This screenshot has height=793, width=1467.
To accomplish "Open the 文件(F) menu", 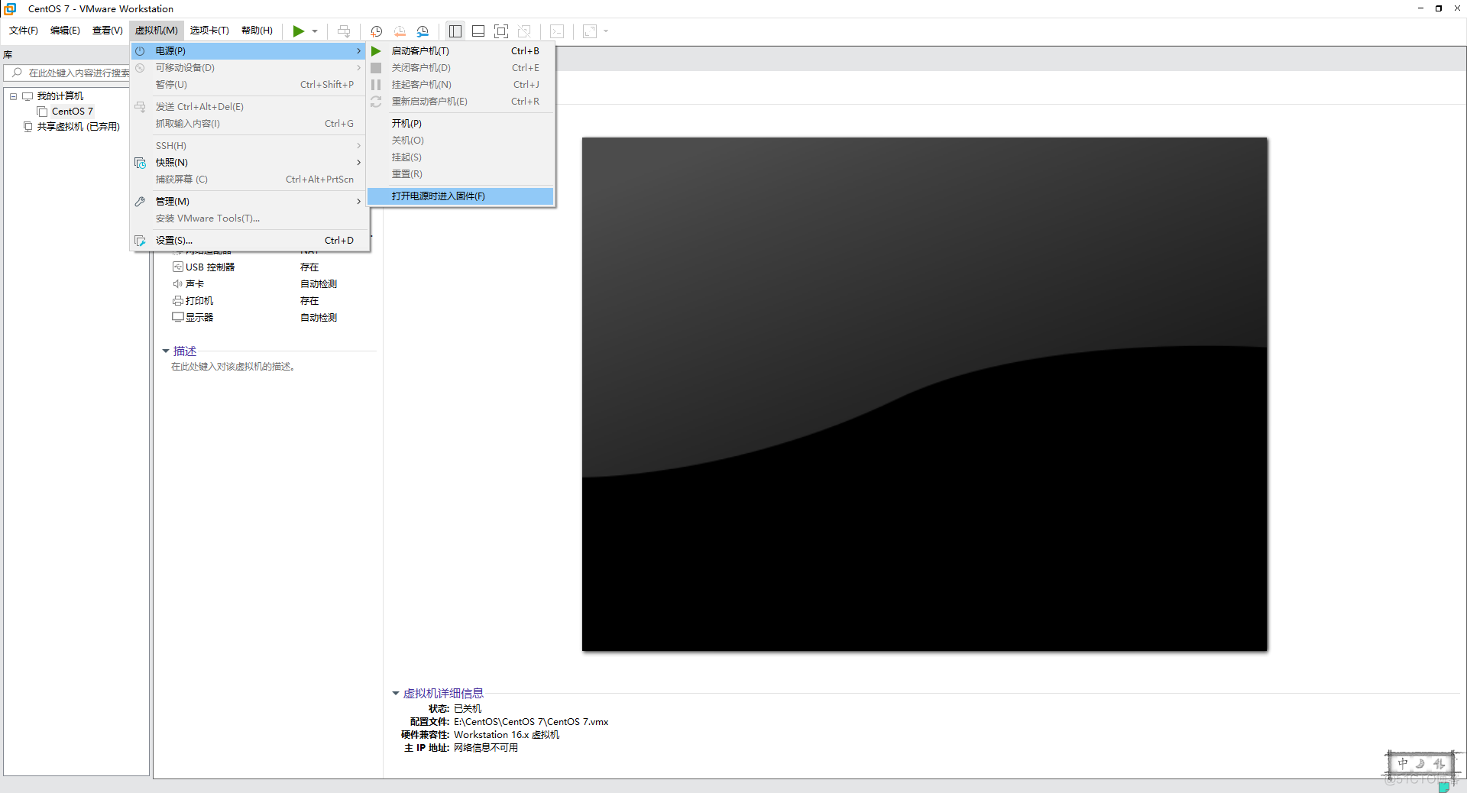I will [x=24, y=31].
